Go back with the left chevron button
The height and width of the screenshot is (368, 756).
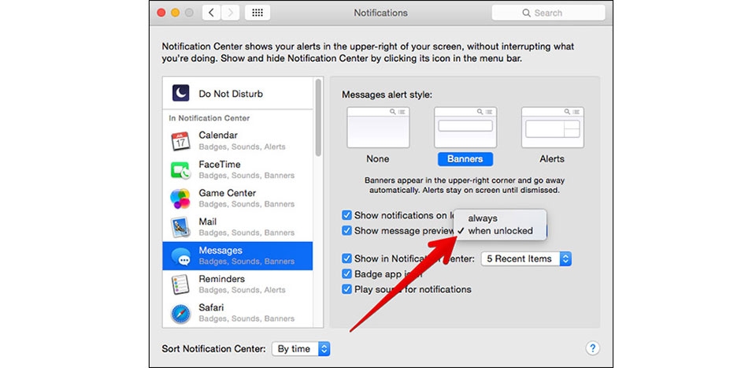(x=211, y=13)
